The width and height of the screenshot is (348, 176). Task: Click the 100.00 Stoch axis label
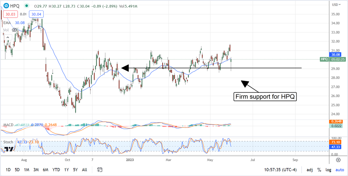336,137
